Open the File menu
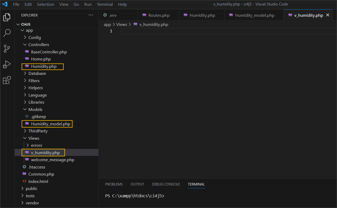The height and width of the screenshot is (208, 337). point(16,4)
